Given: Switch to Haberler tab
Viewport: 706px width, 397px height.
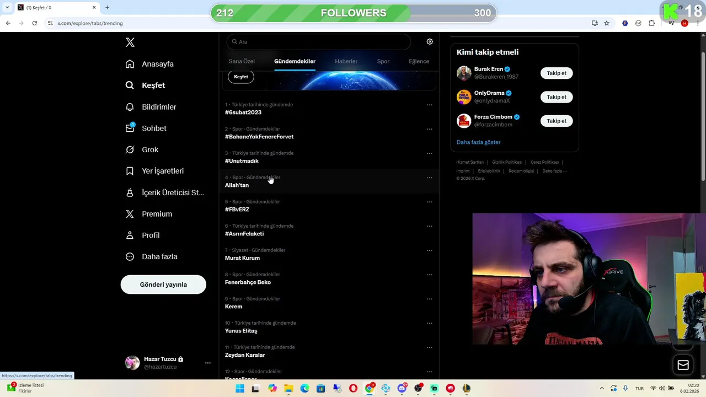Looking at the screenshot, I should tap(346, 61).
